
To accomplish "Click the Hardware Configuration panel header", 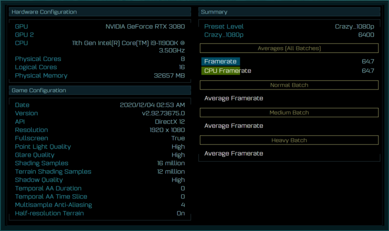I will click(100, 12).
